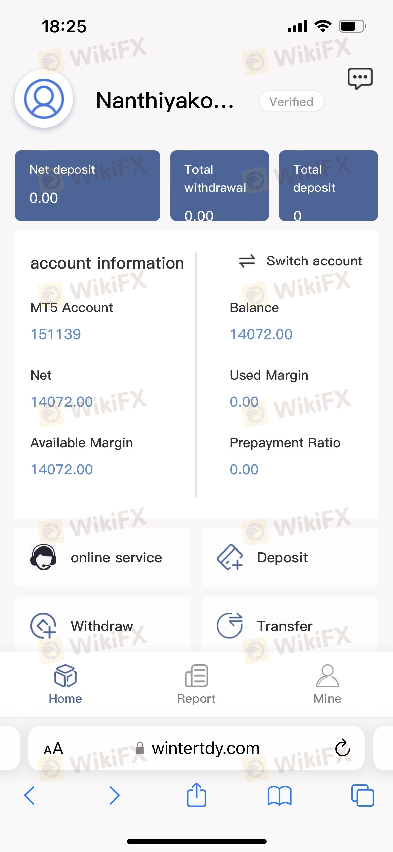Open Safari bookmarks book icon
The width and height of the screenshot is (393, 852).
coord(279,795)
